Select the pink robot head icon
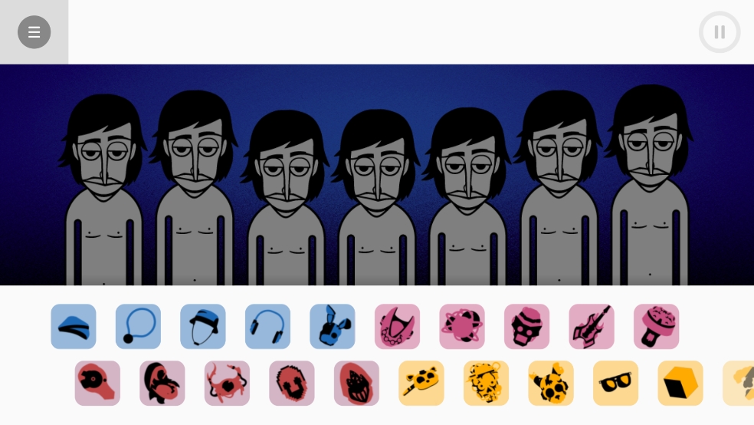The height and width of the screenshot is (425, 754). pyautogui.click(x=526, y=326)
